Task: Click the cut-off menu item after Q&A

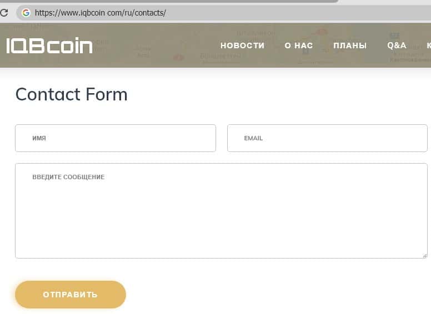Action: (428, 45)
